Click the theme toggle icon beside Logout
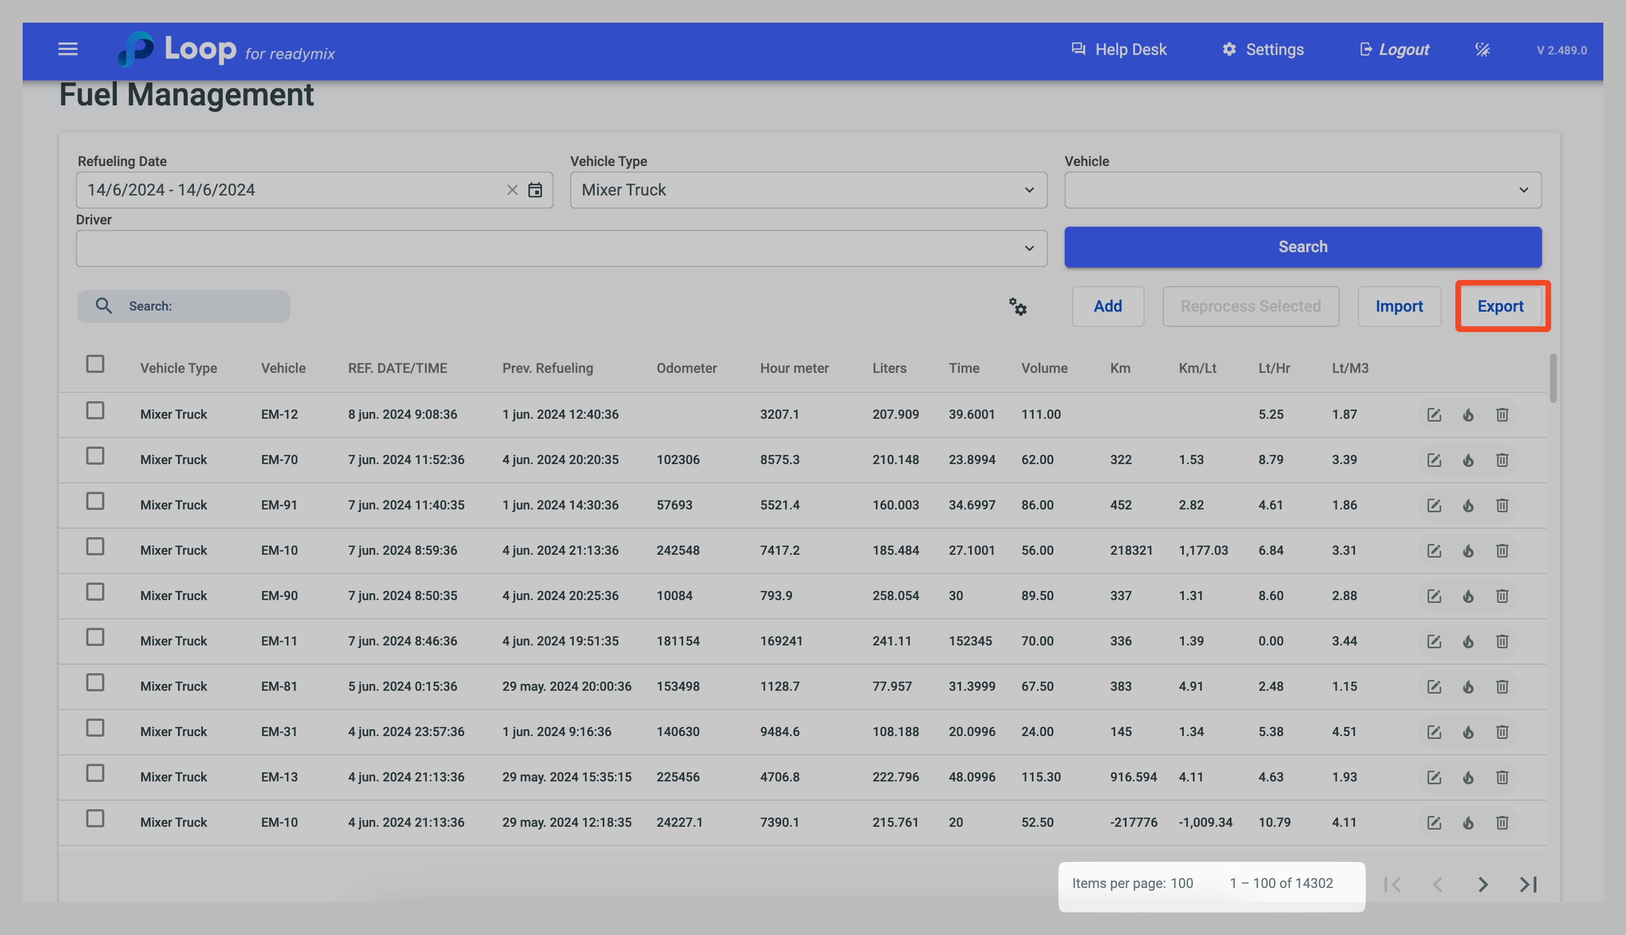 point(1482,49)
